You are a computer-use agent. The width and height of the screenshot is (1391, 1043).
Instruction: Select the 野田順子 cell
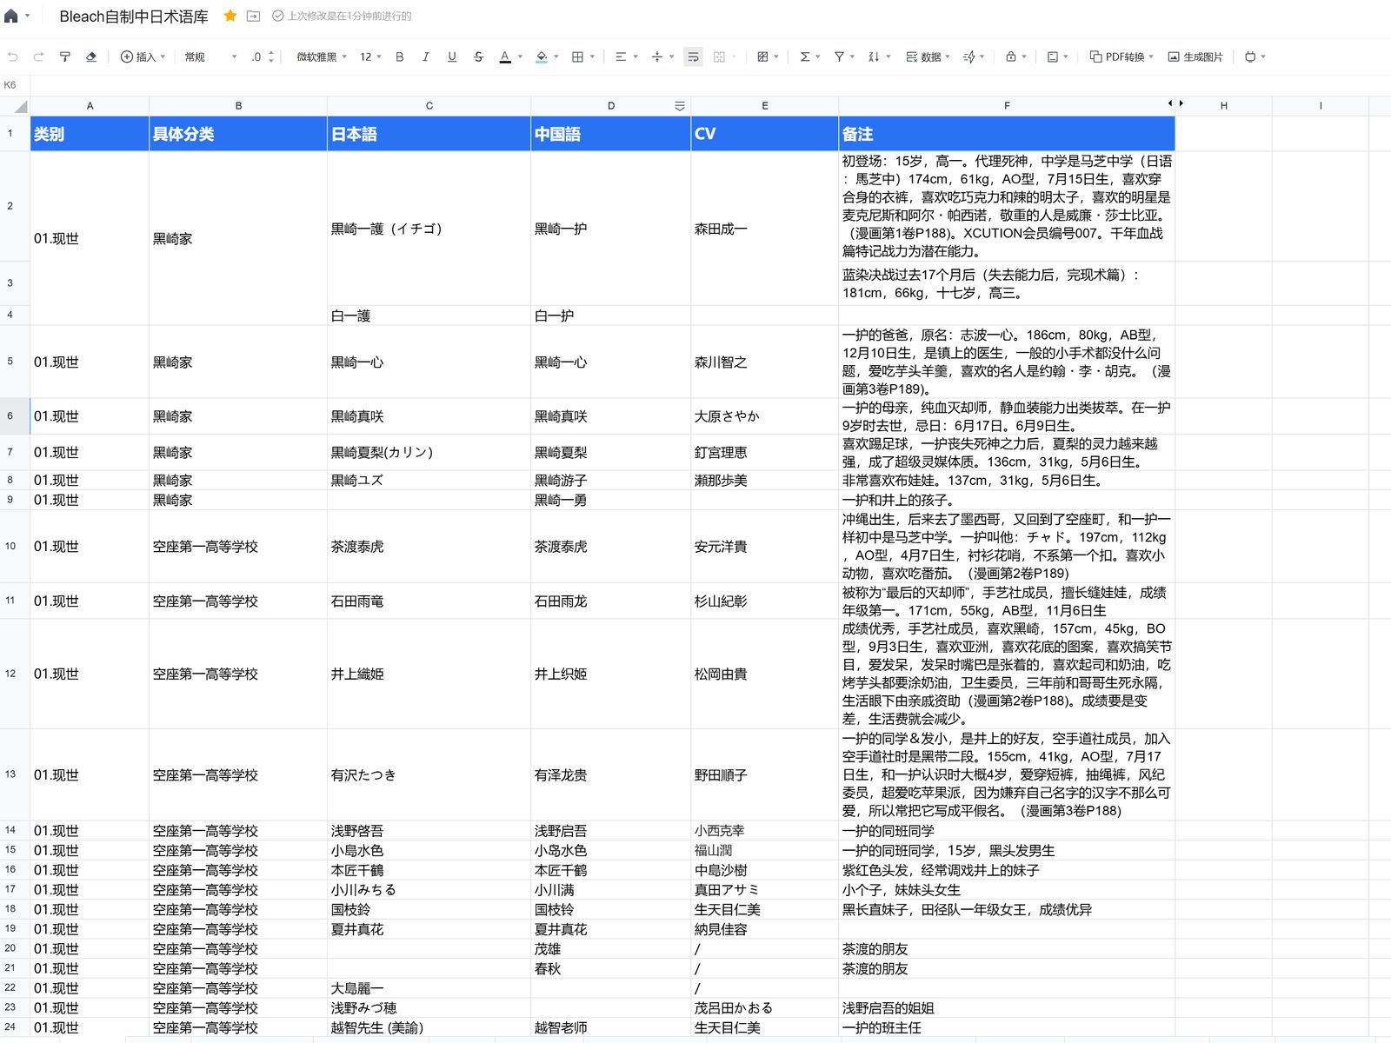(765, 775)
